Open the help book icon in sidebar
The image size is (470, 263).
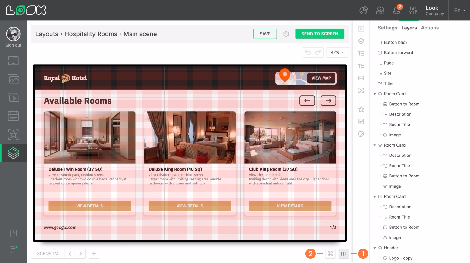(13, 234)
